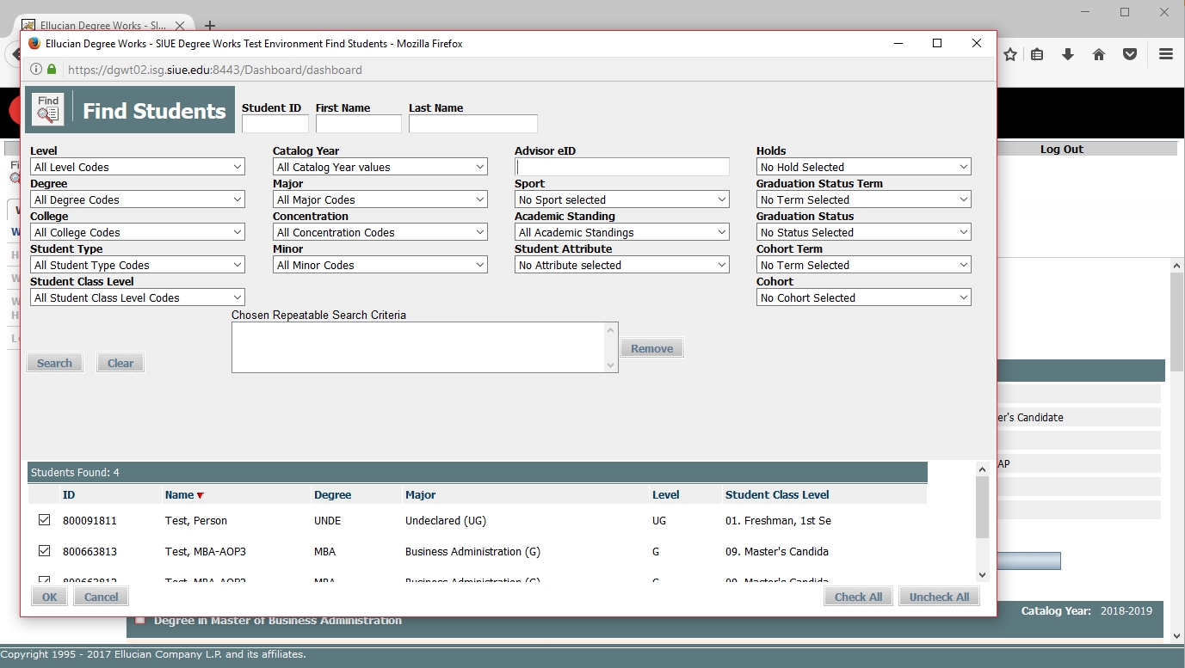
Task: Click the Uncheck All button
Action: 939,597
